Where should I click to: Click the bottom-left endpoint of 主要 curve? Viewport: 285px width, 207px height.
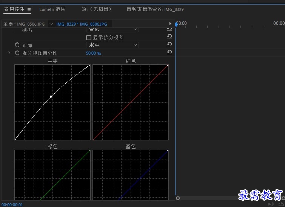15,139
